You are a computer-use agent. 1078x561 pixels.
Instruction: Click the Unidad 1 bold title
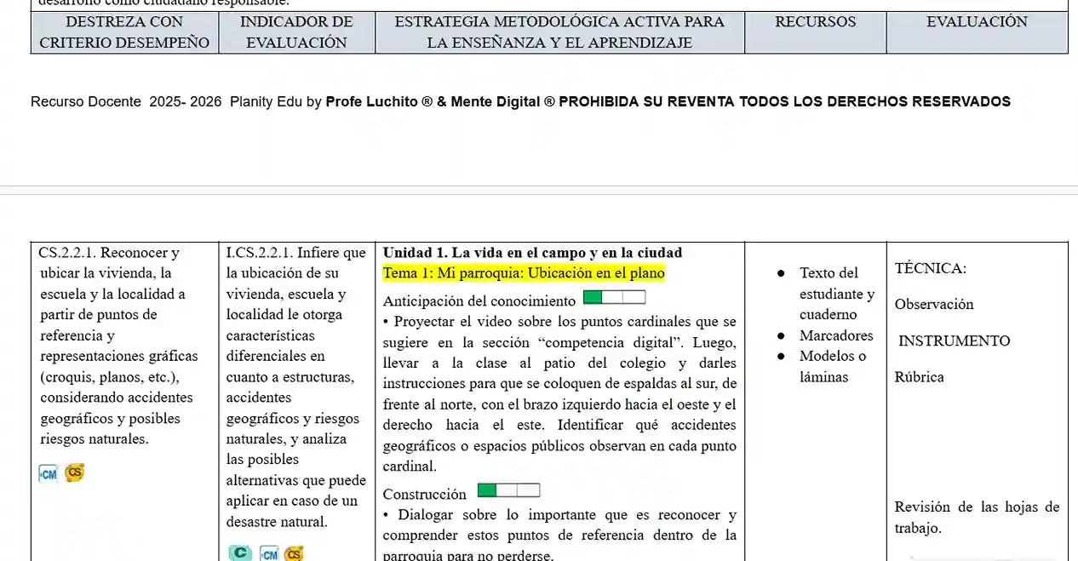532,253
